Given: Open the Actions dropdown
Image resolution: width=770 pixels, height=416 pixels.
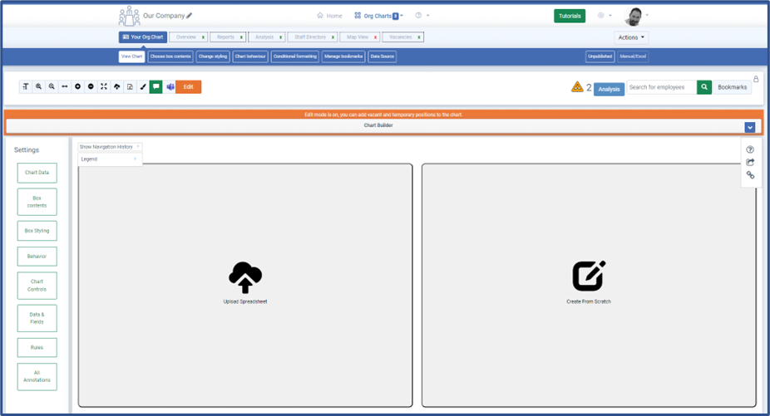Looking at the screenshot, I should point(630,37).
